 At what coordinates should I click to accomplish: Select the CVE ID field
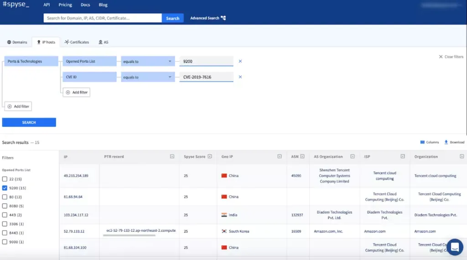[x=90, y=77]
